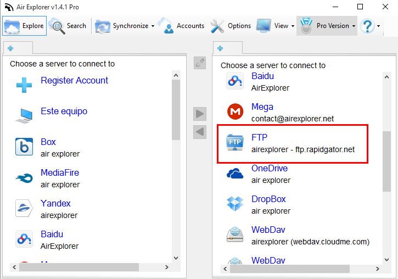398x279 pixels.
Task: Open the Box account link
Action: click(48, 142)
